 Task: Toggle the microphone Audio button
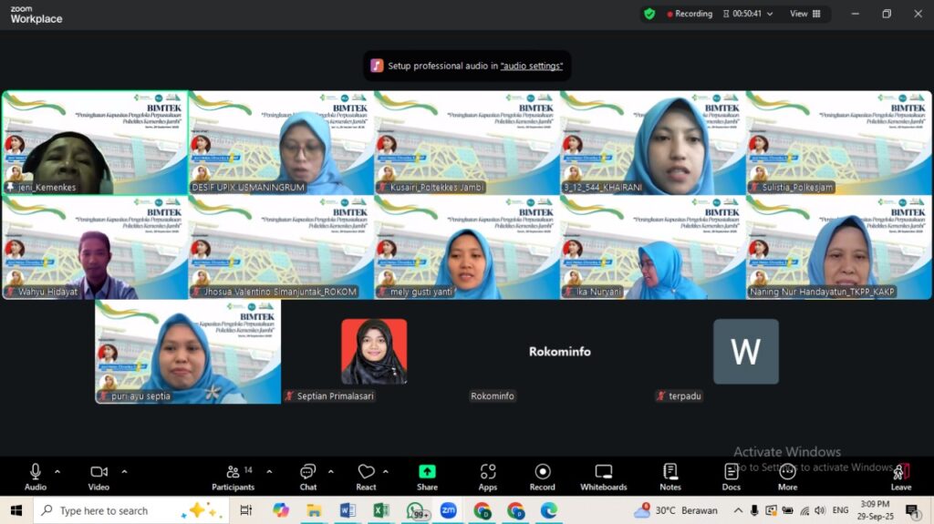36,476
